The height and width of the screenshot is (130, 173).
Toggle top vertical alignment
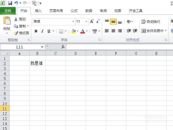[x=107, y=21]
